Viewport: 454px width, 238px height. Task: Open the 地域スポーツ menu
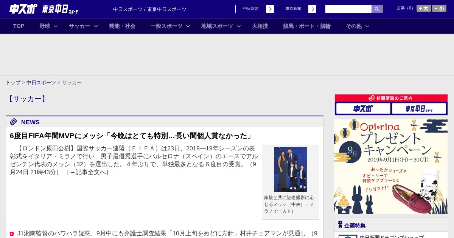[217, 26]
